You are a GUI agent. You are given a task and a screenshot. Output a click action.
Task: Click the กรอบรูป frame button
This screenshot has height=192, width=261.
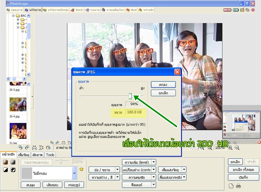(74, 185)
